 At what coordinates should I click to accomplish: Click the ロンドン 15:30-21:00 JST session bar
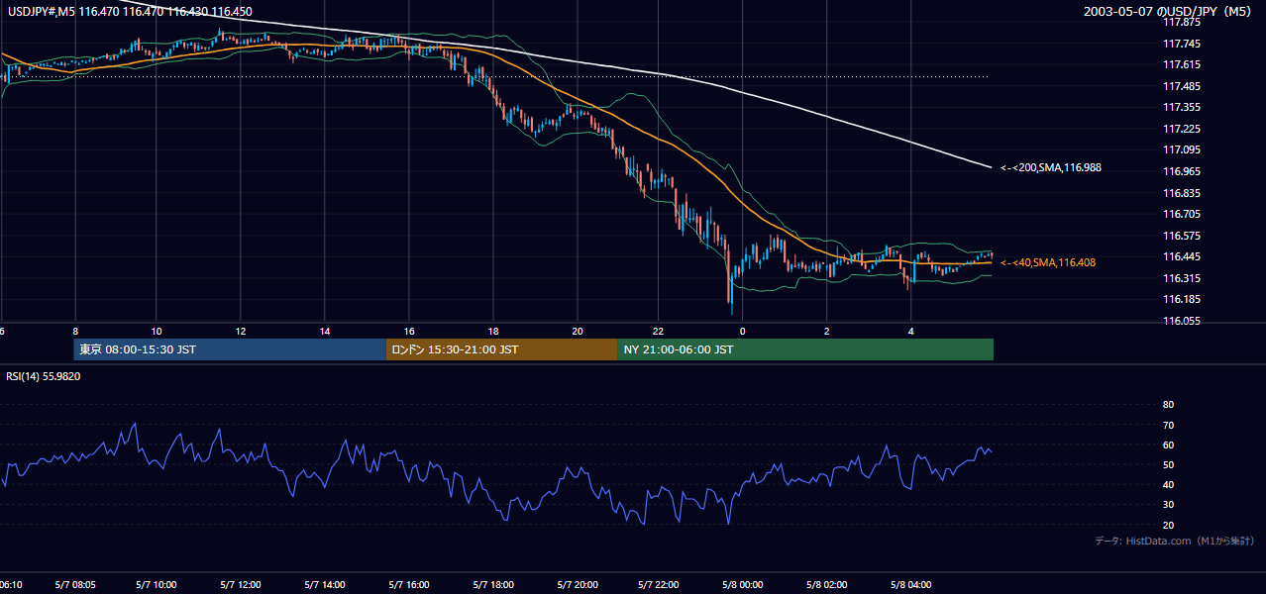point(502,349)
